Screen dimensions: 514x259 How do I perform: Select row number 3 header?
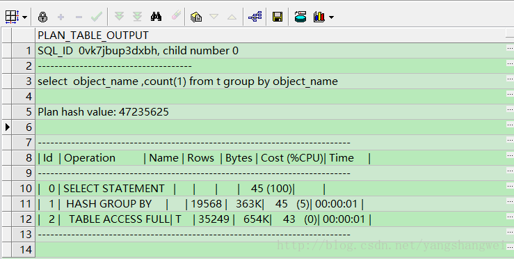tap(23, 81)
